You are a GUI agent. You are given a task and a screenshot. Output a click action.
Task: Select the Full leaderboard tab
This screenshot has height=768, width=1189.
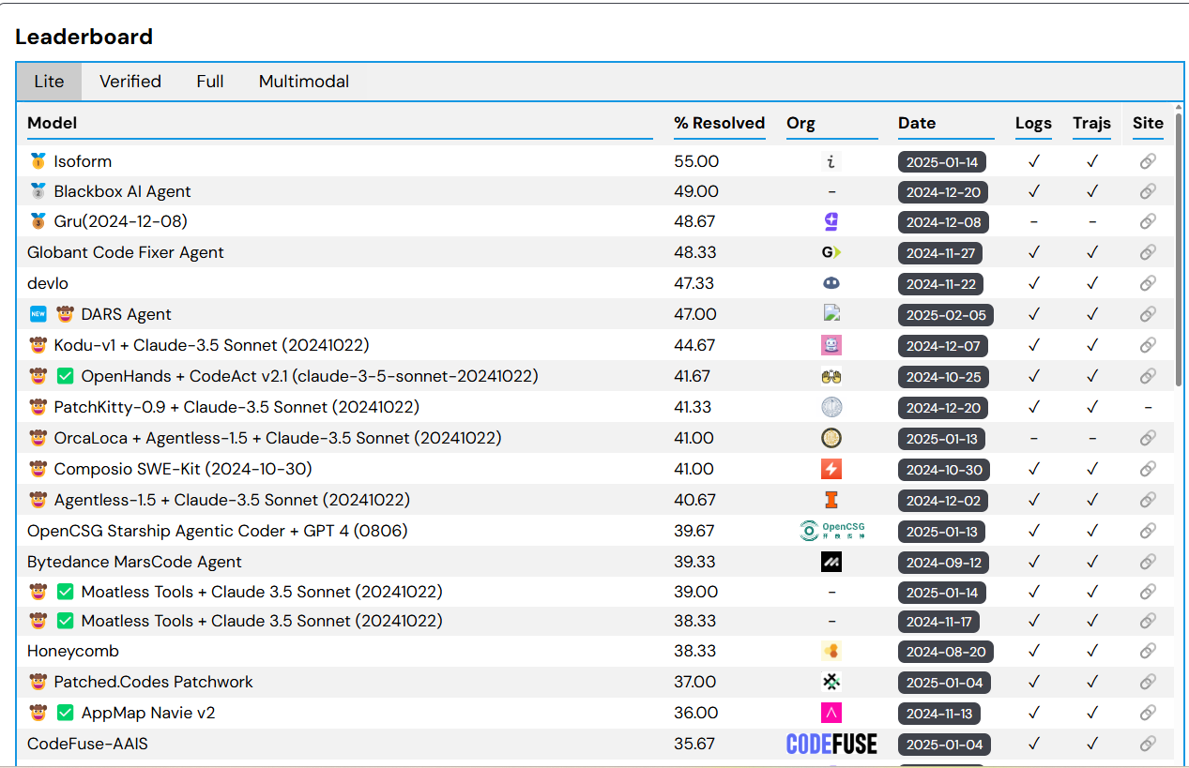click(x=210, y=82)
